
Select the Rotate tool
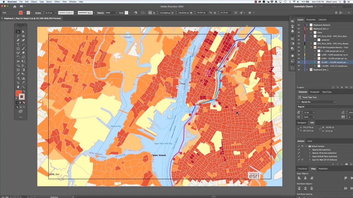point(18,57)
